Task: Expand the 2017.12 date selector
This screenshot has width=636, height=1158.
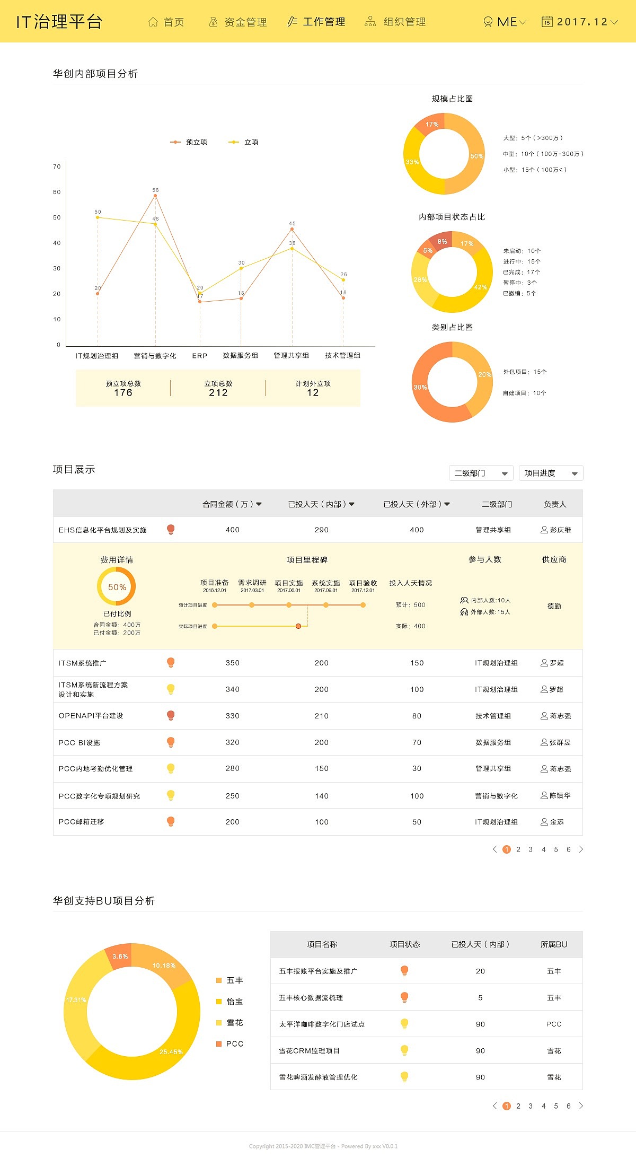Action: (614, 22)
